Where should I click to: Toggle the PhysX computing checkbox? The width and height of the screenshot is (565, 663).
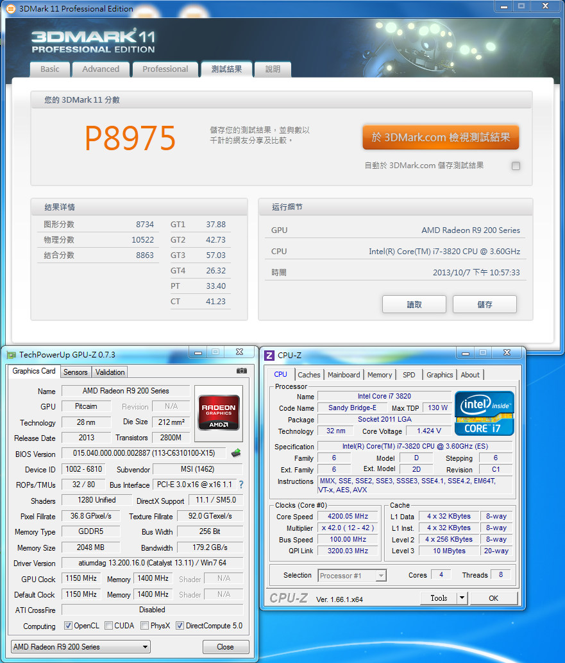pyautogui.click(x=145, y=626)
